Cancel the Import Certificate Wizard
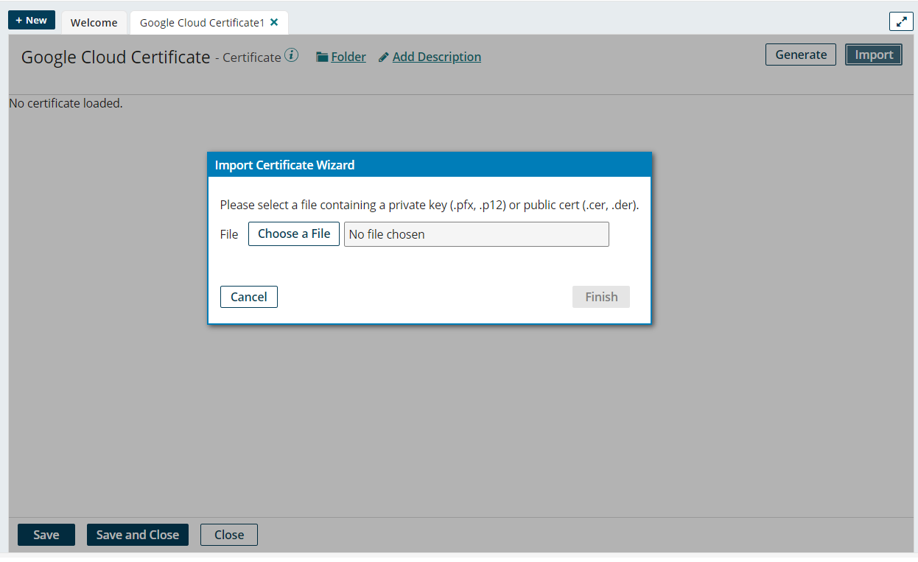 coord(248,297)
